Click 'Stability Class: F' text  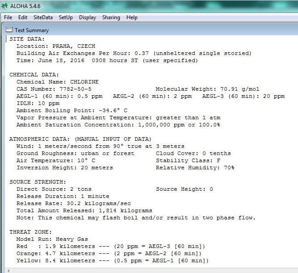(188, 161)
